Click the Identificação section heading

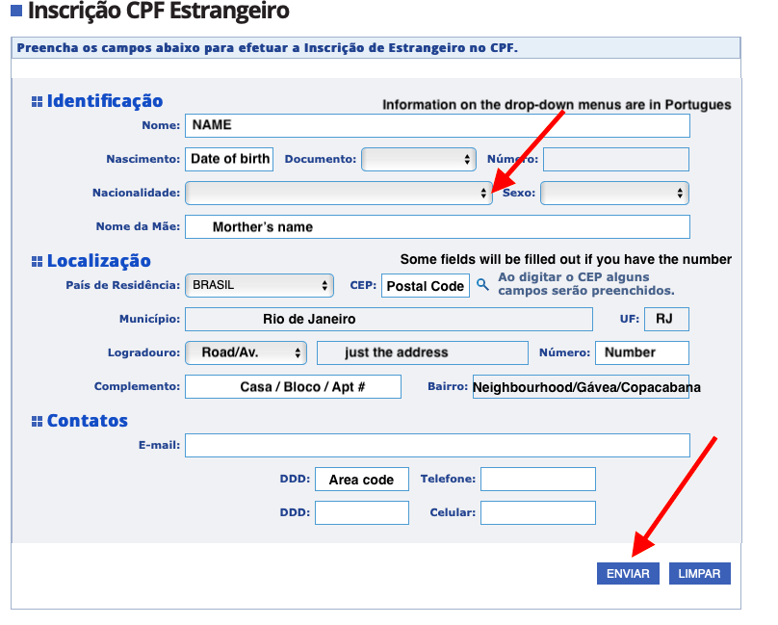click(105, 101)
